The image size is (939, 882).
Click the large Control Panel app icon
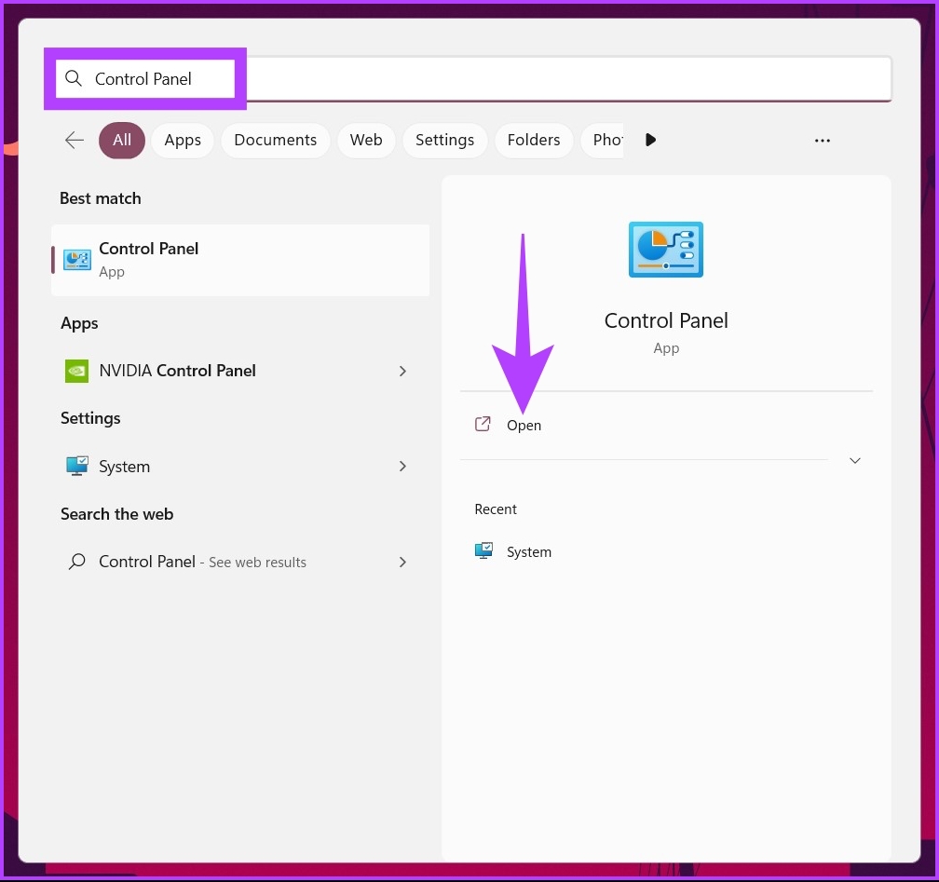click(665, 249)
